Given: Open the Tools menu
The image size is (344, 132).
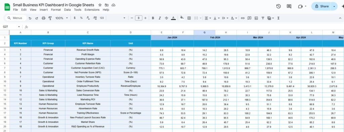Looking at the screenshot, I should coord(78,10).
